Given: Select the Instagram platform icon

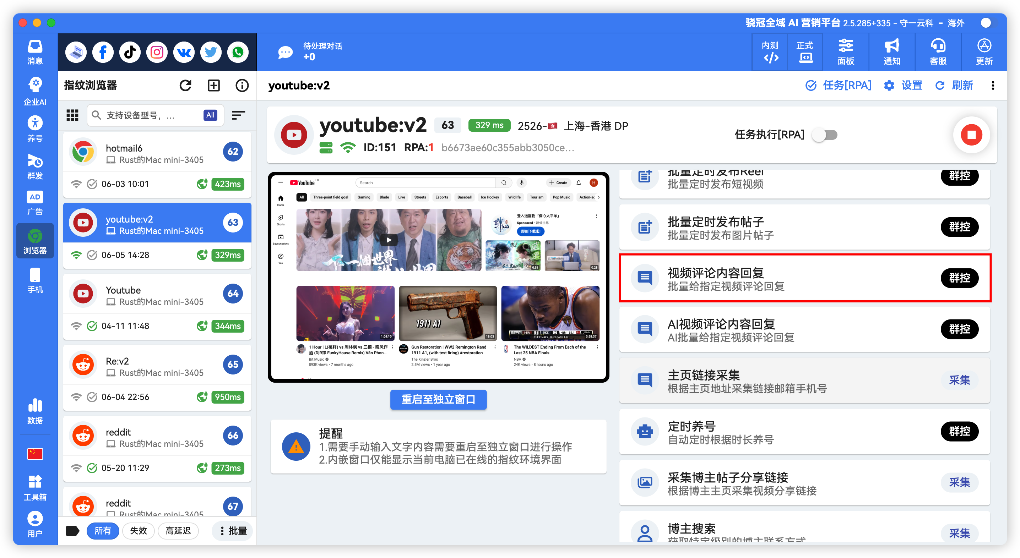Looking at the screenshot, I should (x=157, y=52).
